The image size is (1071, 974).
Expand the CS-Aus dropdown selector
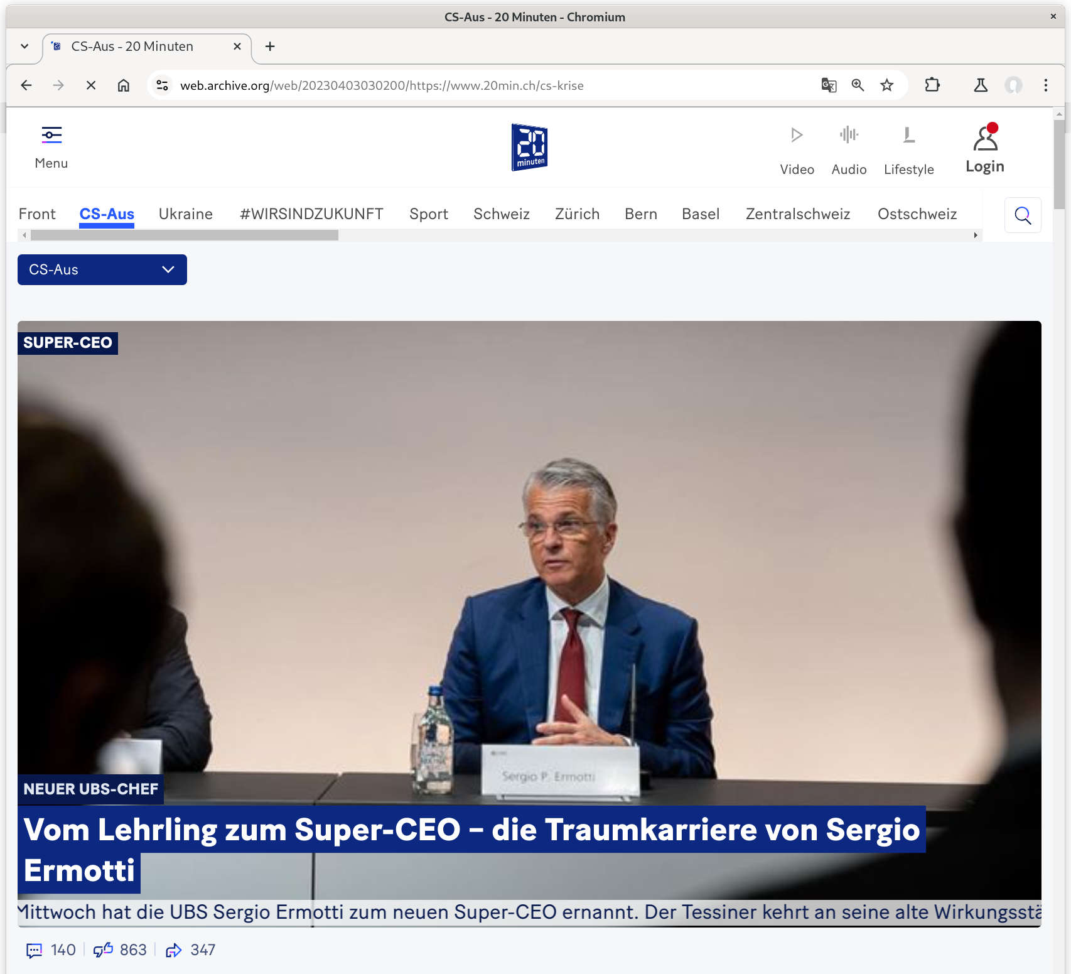102,269
